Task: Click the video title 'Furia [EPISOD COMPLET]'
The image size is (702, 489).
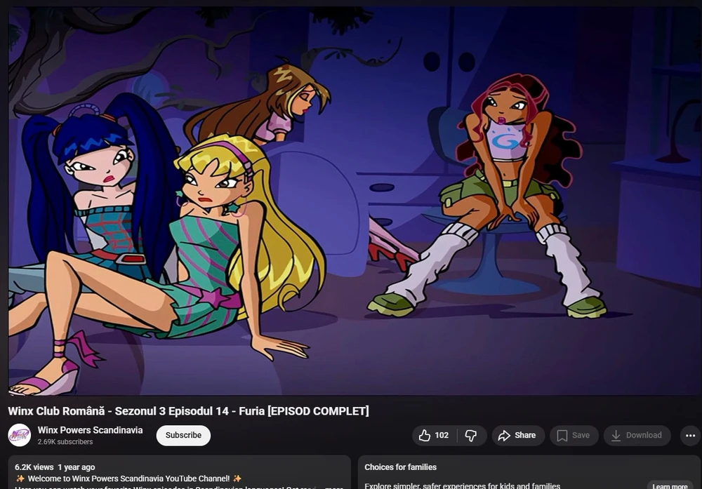Action: pos(303,411)
